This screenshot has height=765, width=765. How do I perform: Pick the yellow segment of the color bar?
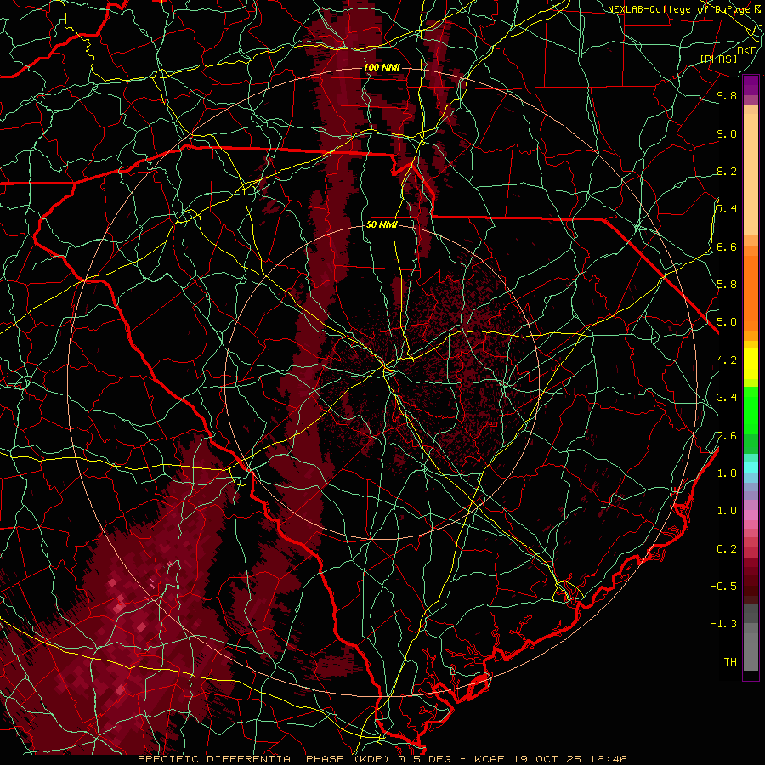pyautogui.click(x=751, y=364)
